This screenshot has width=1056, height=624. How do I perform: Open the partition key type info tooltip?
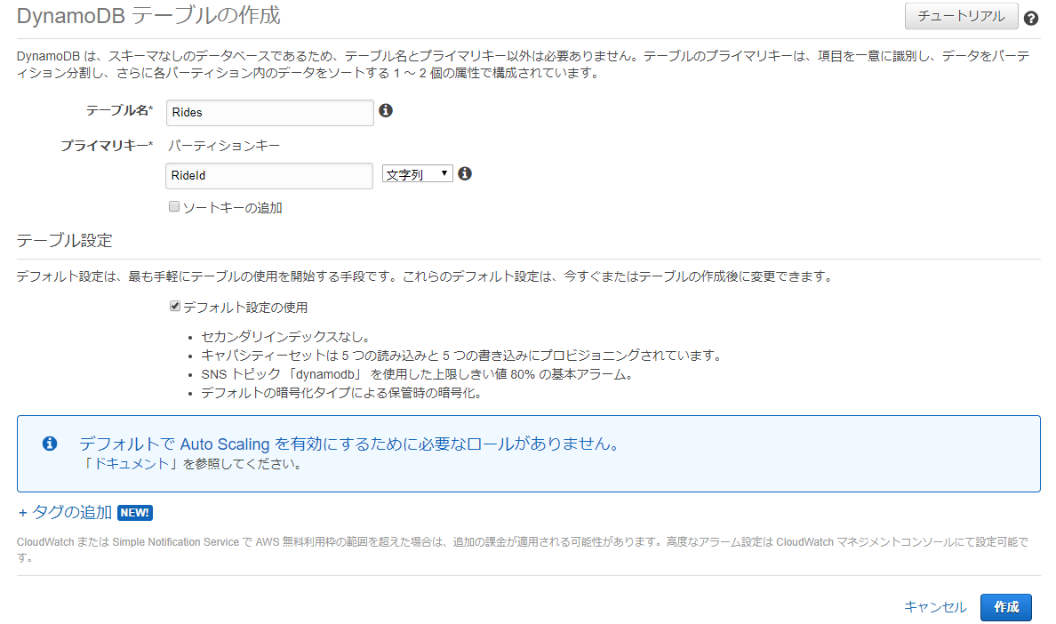[465, 174]
